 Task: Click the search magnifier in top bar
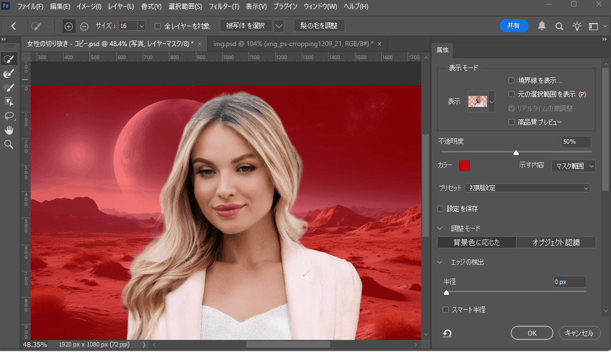pyautogui.click(x=559, y=26)
